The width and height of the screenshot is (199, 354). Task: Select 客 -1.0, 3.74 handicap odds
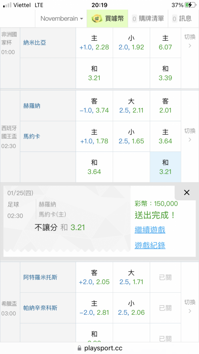94,105
